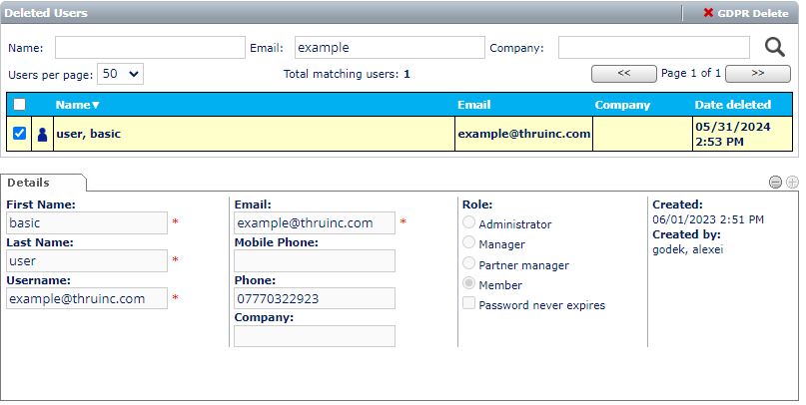The width and height of the screenshot is (806, 405).
Task: Click the blue user icon in row
Action: click(42, 134)
